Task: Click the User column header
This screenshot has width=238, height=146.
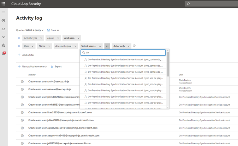Action: (x=181, y=75)
